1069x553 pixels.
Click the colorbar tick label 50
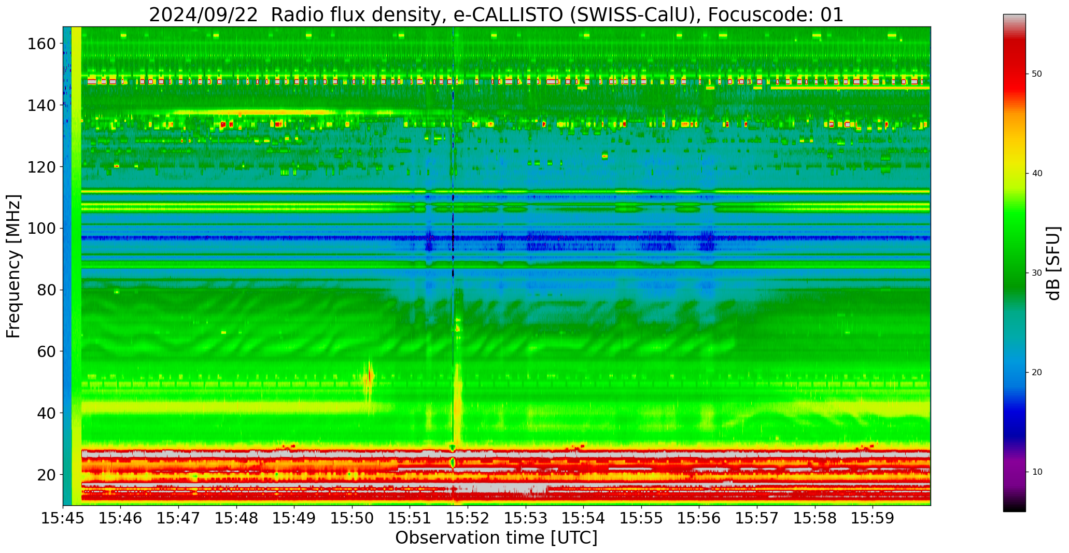tap(1036, 74)
